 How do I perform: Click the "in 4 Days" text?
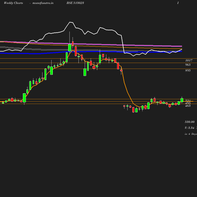[x=191, y=134]
